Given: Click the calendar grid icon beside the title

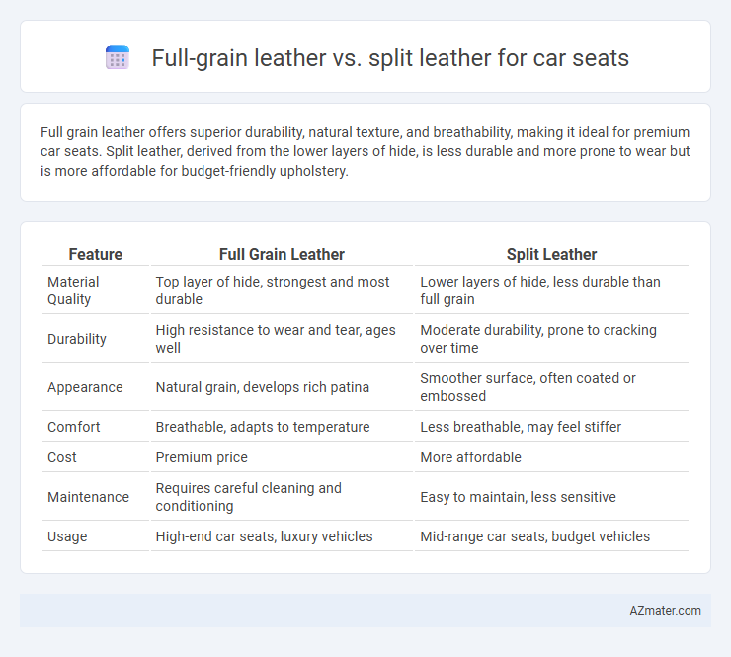Looking at the screenshot, I should pyautogui.click(x=118, y=58).
